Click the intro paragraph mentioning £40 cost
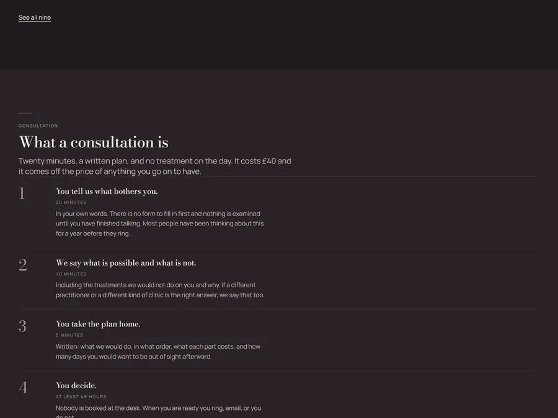This screenshot has width=558, height=418. [x=155, y=166]
